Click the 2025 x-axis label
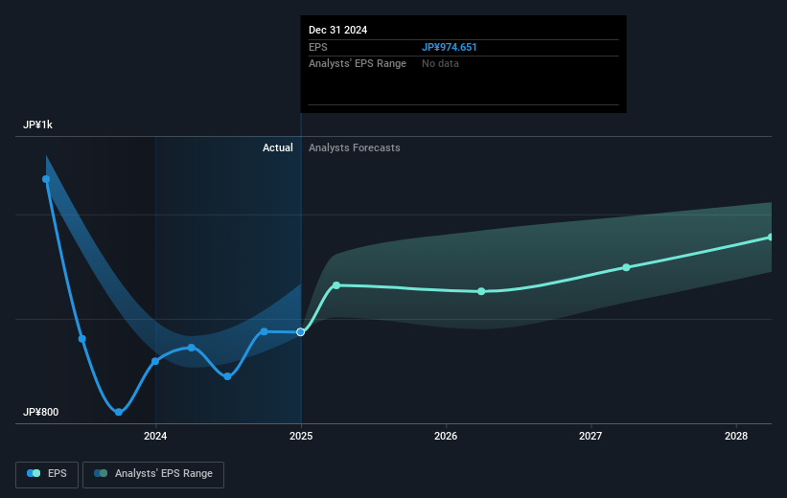The image size is (787, 498). point(301,436)
